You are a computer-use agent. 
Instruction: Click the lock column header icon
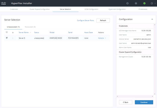click(x=13, y=32)
